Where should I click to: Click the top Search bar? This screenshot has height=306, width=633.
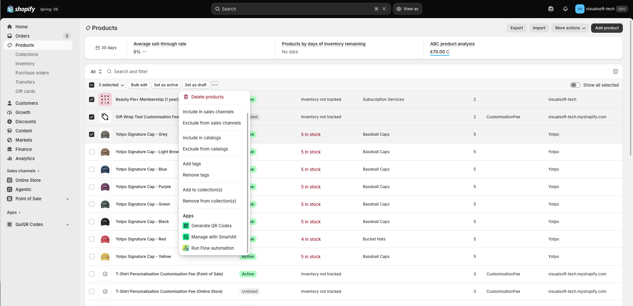(x=301, y=9)
